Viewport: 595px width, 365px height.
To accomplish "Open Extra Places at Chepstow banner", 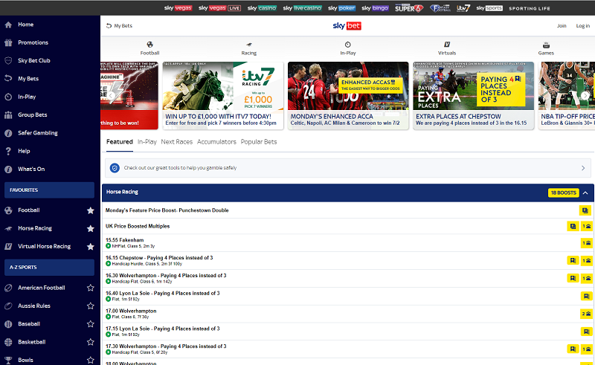I will pyautogui.click(x=474, y=96).
